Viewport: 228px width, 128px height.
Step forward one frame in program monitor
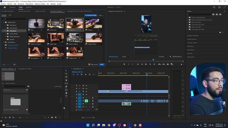tap(150, 64)
